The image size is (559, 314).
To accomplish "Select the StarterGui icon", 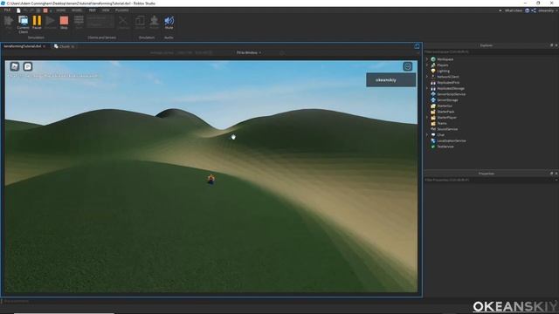I will click(433, 106).
